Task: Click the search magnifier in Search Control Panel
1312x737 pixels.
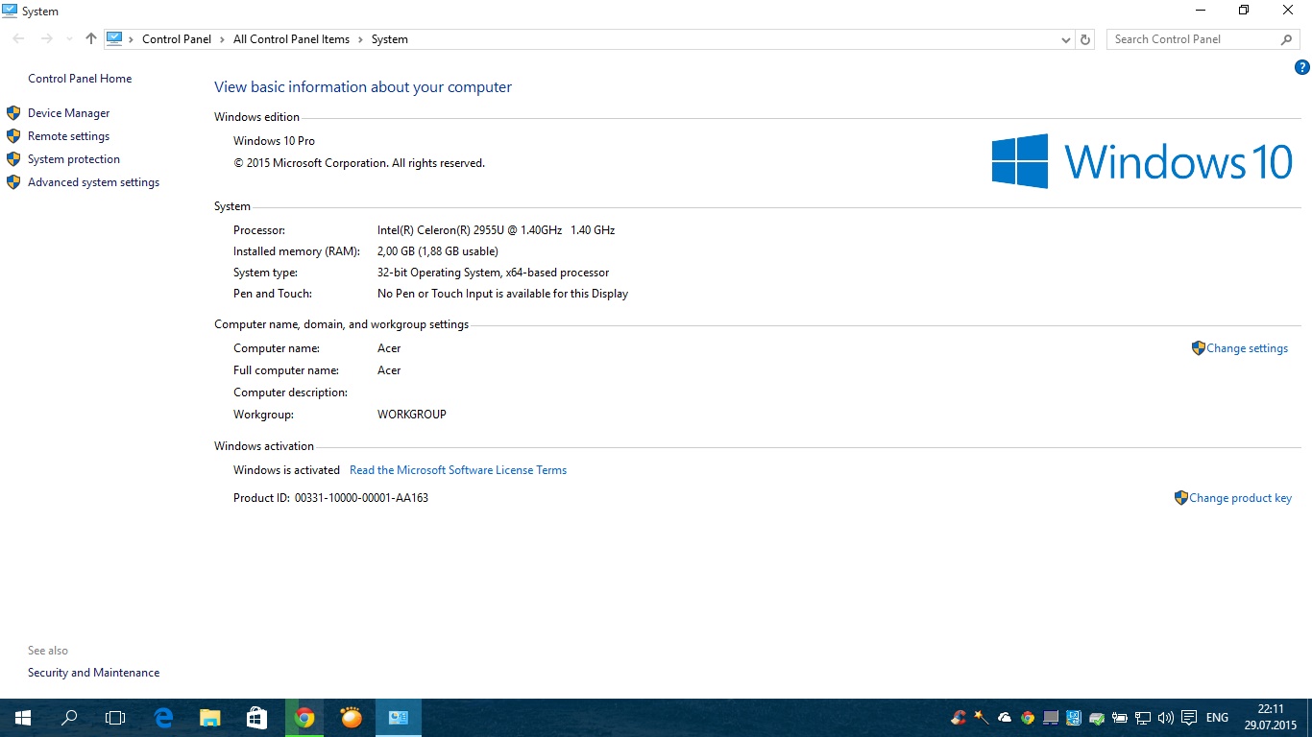Action: pos(1287,39)
